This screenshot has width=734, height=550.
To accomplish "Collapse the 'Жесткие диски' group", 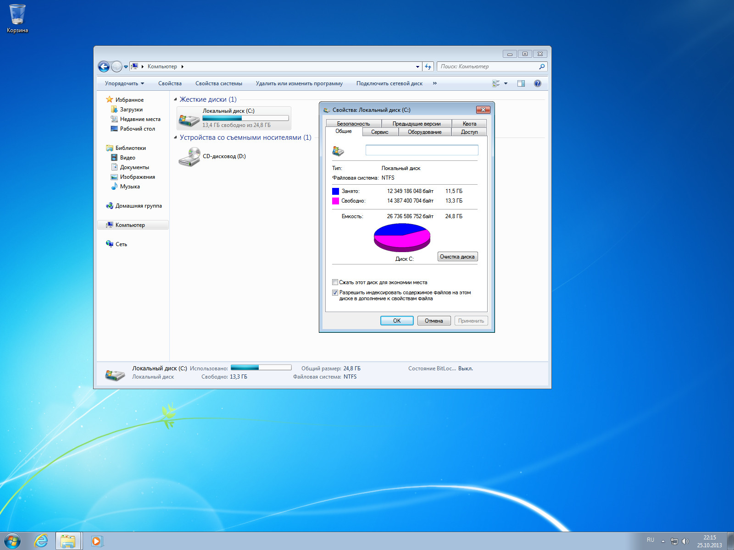I will [175, 99].
